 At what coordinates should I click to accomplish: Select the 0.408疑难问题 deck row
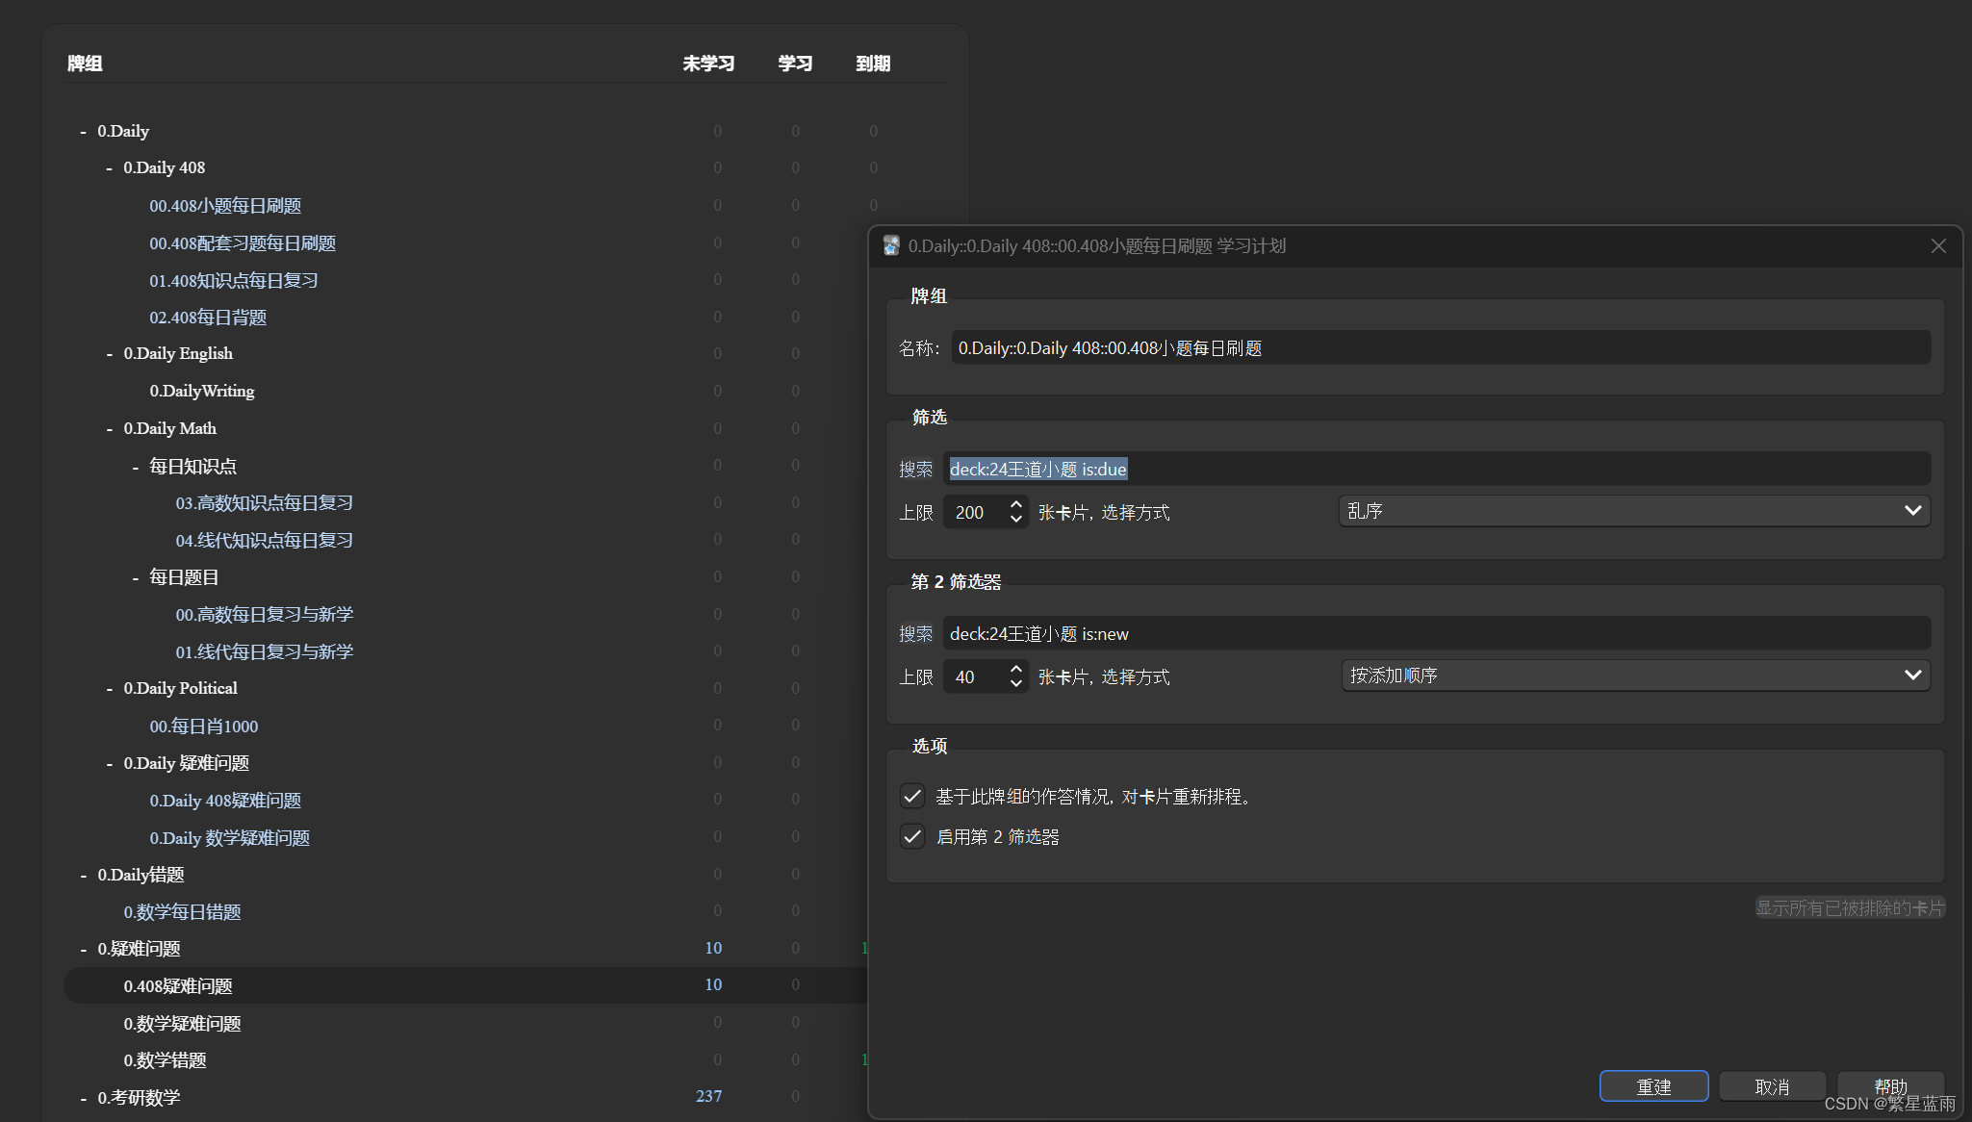tap(178, 986)
